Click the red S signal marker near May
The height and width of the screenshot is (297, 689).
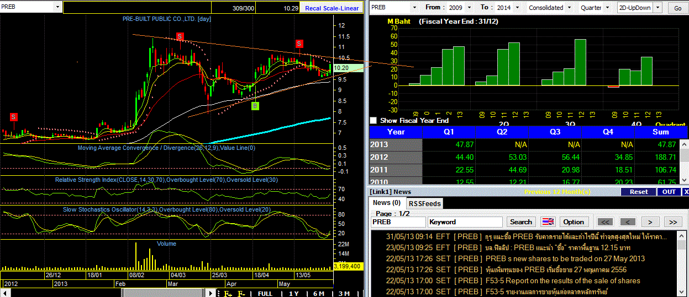(299, 44)
